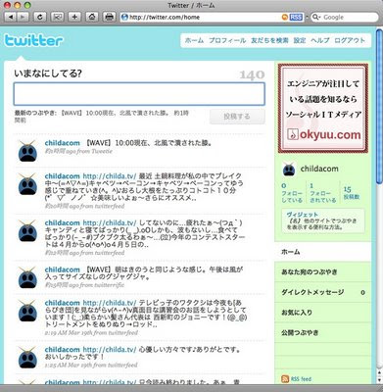The width and height of the screenshot is (383, 392).
Task: Open the プロフィール navigation link
Action: pos(227,40)
